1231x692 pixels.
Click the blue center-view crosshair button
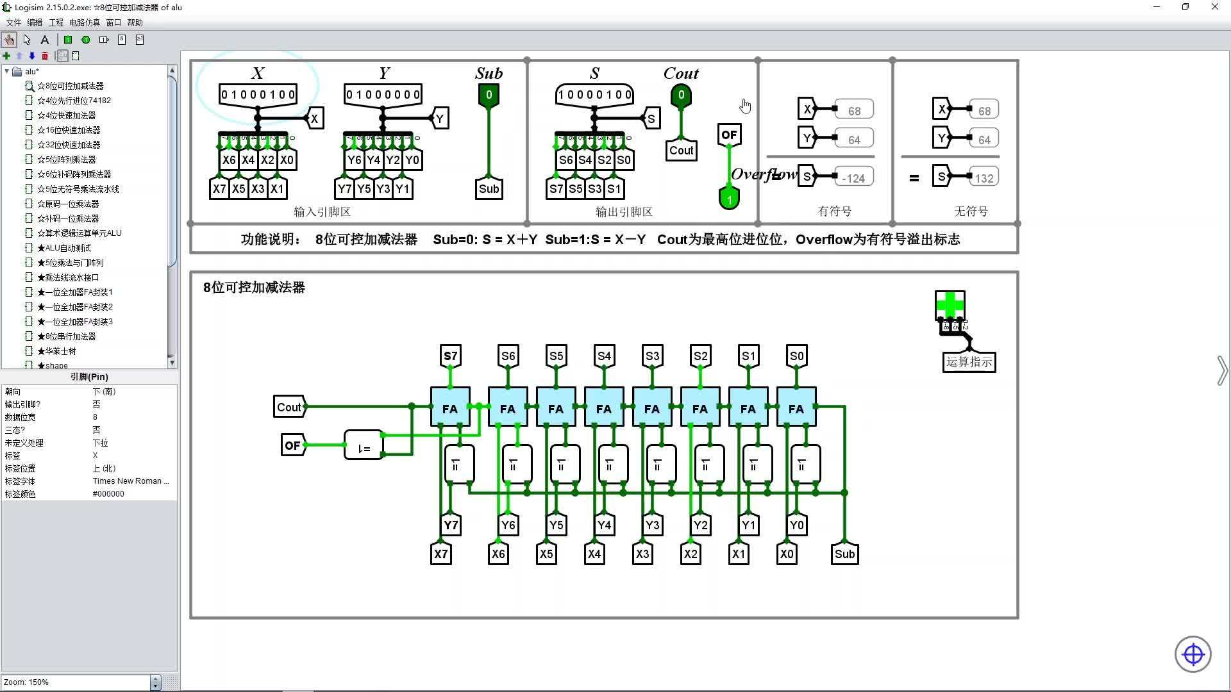click(1193, 654)
